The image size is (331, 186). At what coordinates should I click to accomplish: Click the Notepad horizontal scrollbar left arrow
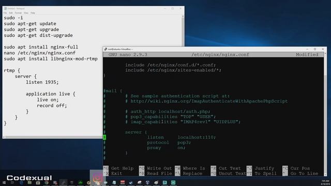point(4,137)
